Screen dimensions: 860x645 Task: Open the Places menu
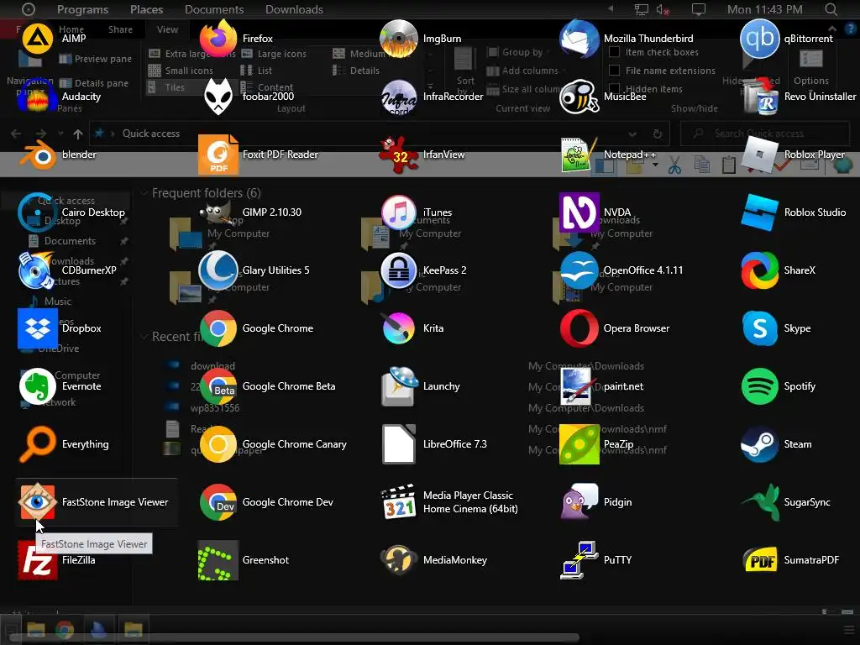pos(146,9)
